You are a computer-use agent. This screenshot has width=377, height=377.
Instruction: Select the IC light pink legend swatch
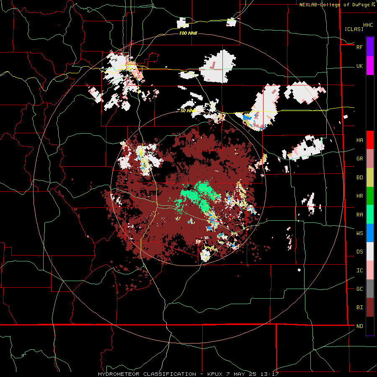(370, 270)
